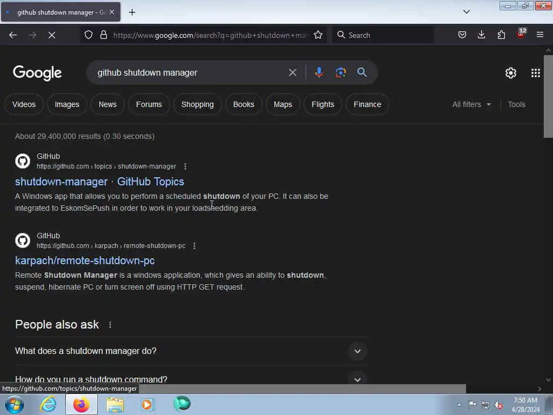Filter results by Videos
This screenshot has height=415, width=553.
(24, 104)
